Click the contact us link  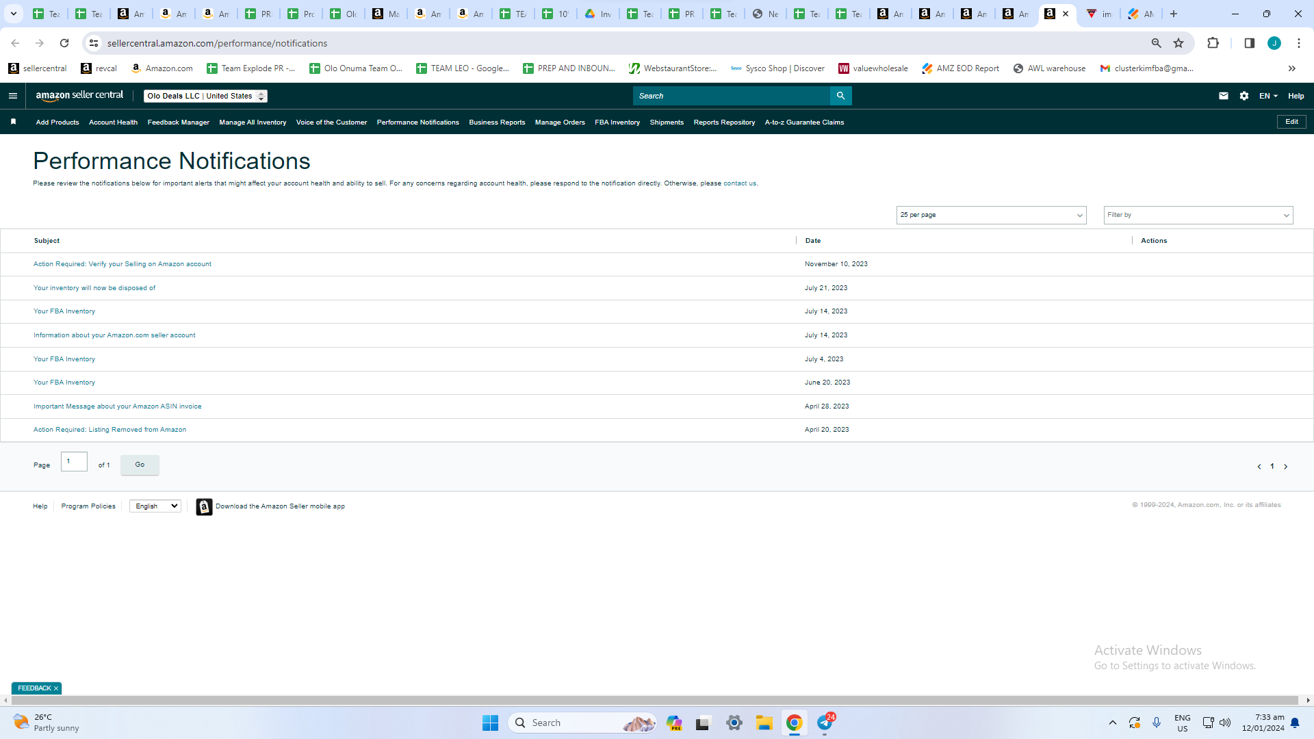point(740,183)
